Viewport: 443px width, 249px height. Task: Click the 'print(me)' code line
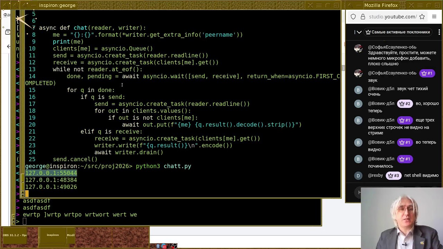(68, 41)
